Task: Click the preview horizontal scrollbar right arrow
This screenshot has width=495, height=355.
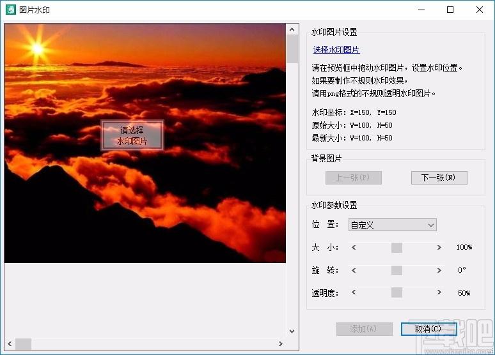Action: click(281, 344)
